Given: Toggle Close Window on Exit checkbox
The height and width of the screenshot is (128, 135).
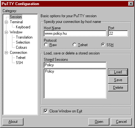Looking at the screenshot, I should (x=46, y=111).
